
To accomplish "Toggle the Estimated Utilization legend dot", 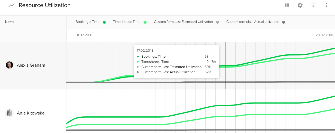I will (217, 22).
